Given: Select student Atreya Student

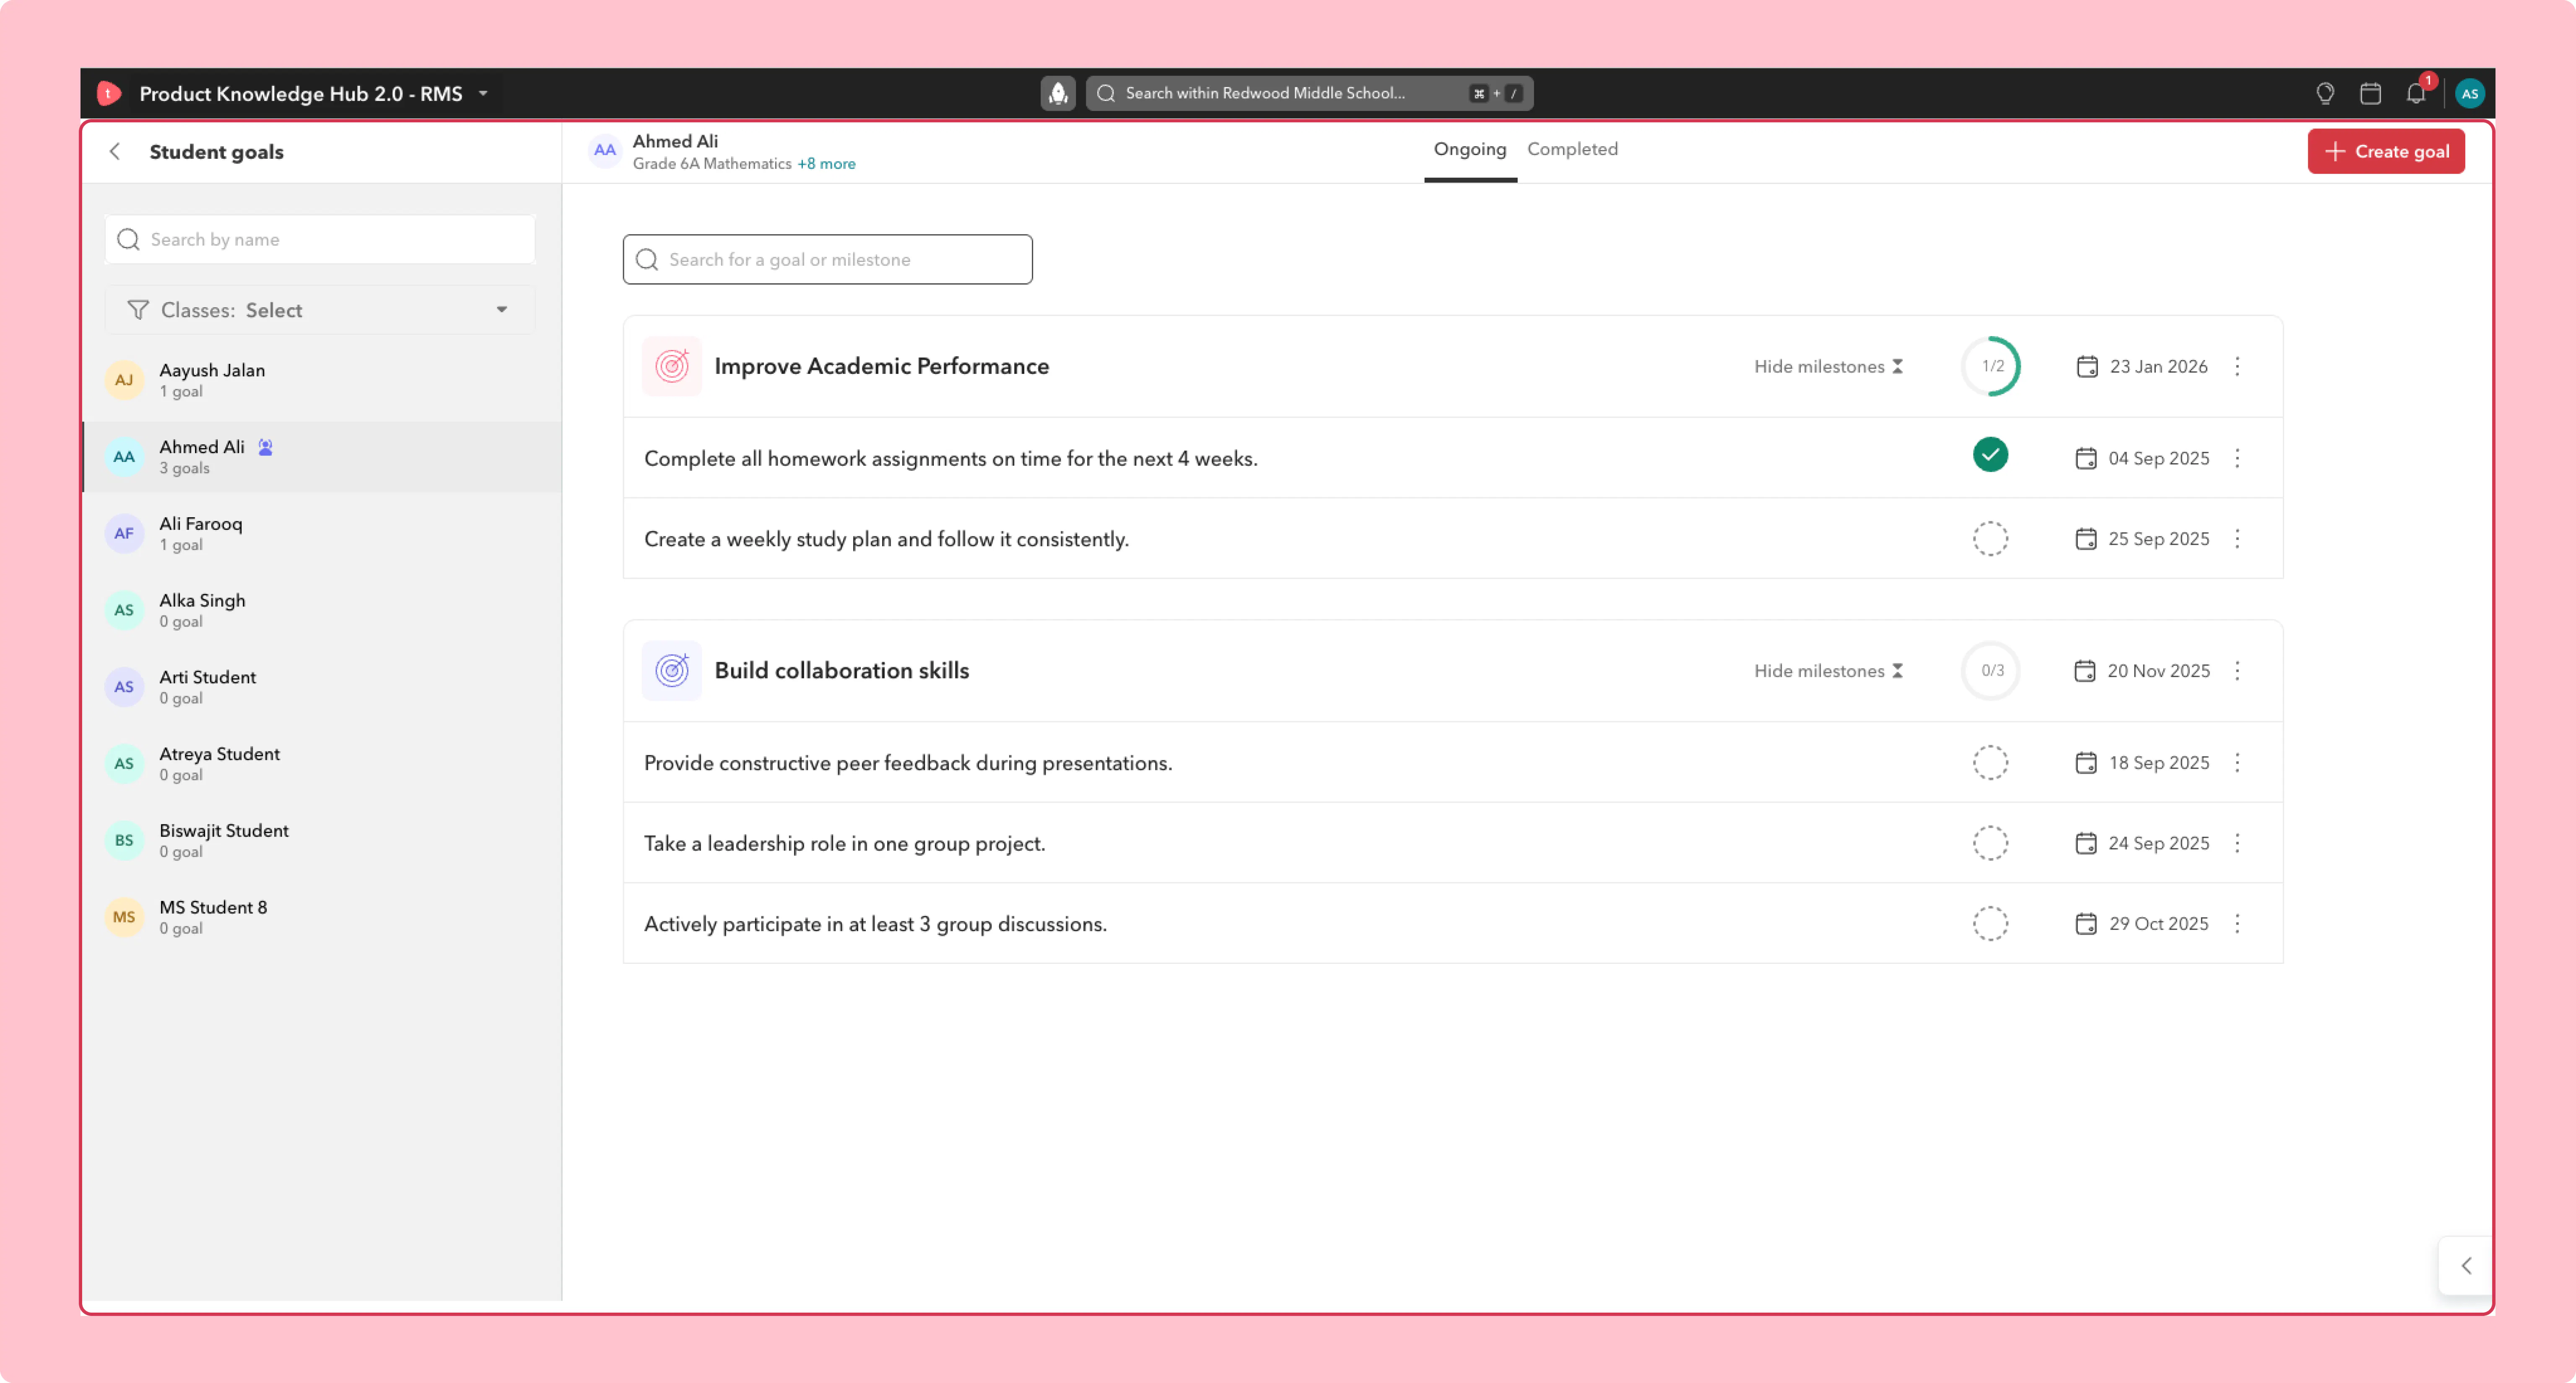Looking at the screenshot, I should tap(321, 764).
